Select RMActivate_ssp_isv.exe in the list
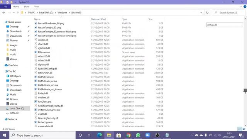This screenshot has width=247, height=139. 50,89
